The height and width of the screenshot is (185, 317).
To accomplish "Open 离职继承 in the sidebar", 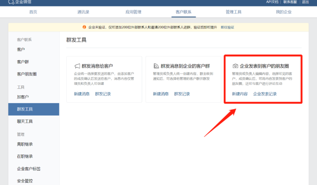I will [x=25, y=144].
